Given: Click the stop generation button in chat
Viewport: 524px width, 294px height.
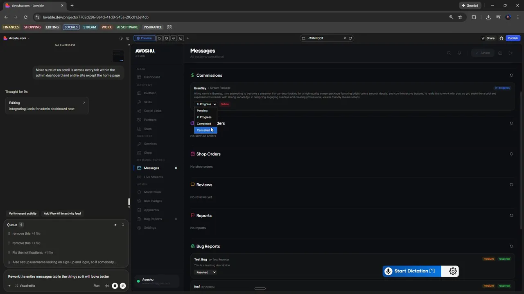Looking at the screenshot, I should [115, 286].
